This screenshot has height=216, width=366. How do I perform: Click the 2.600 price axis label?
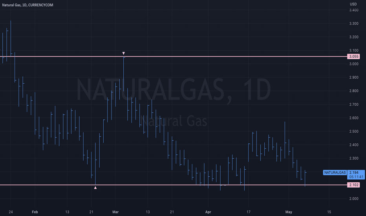click(x=353, y=118)
